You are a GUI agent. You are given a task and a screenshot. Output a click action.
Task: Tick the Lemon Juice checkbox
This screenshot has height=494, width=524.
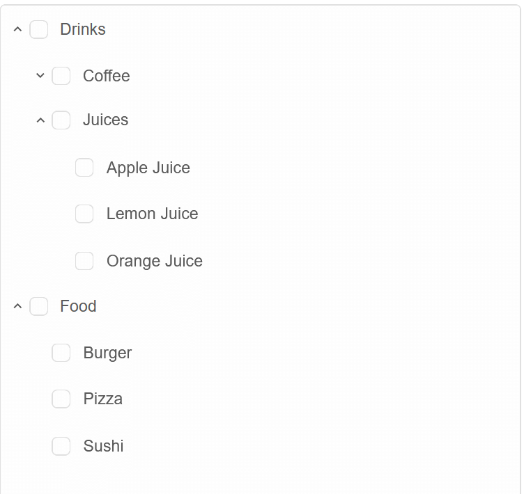click(84, 214)
